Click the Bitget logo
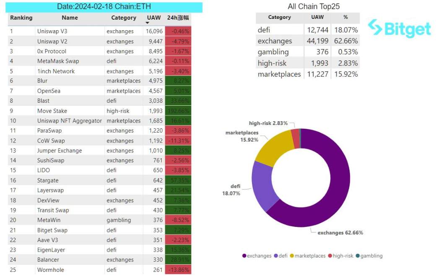The height and width of the screenshot is (276, 436). pyautogui.click(x=400, y=28)
